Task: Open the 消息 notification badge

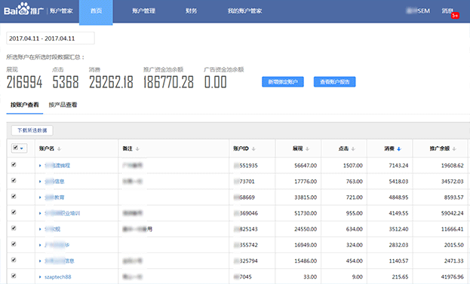Action: pyautogui.click(x=455, y=15)
